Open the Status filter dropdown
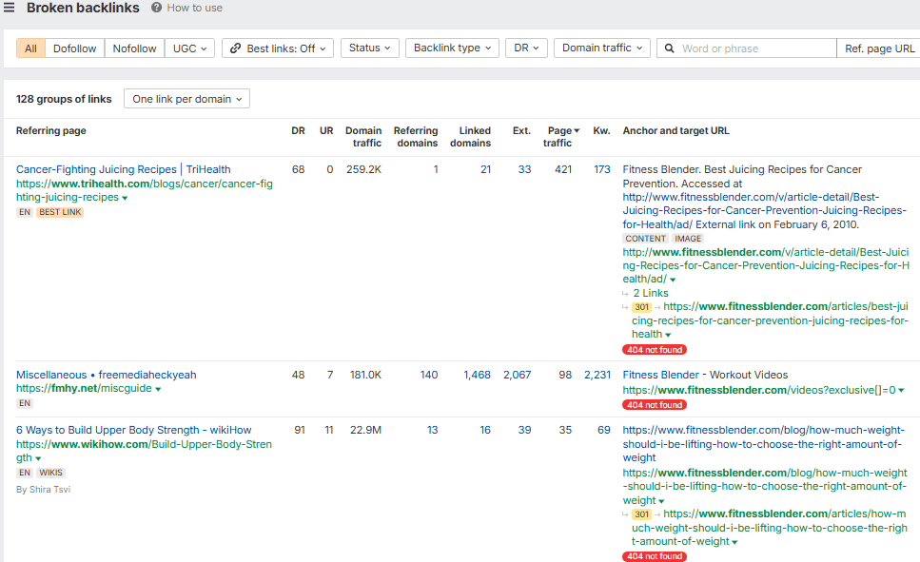Viewport: 920px width, 562px height. 370,48
